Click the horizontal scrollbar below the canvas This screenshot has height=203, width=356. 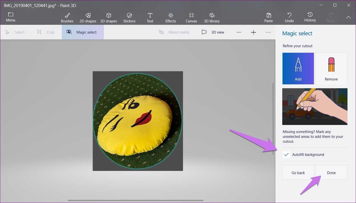[135, 200]
